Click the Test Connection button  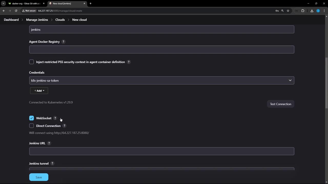click(x=281, y=104)
